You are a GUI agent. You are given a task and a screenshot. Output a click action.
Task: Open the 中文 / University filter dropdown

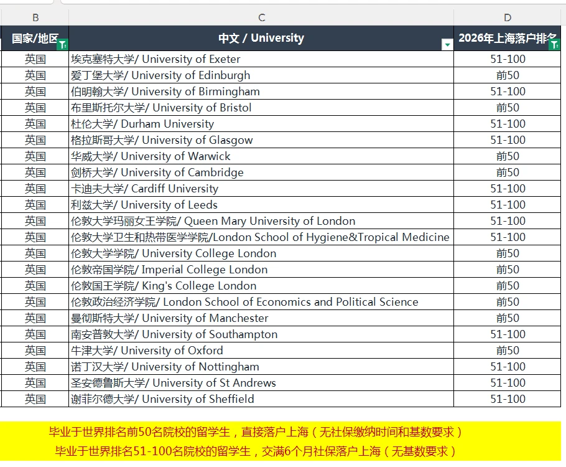pos(447,45)
